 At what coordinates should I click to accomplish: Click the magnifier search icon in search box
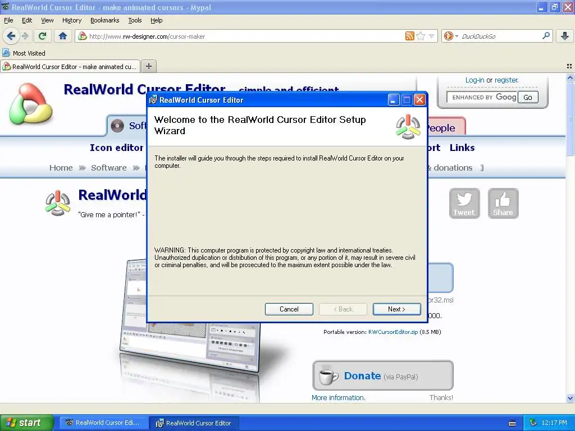coord(546,35)
